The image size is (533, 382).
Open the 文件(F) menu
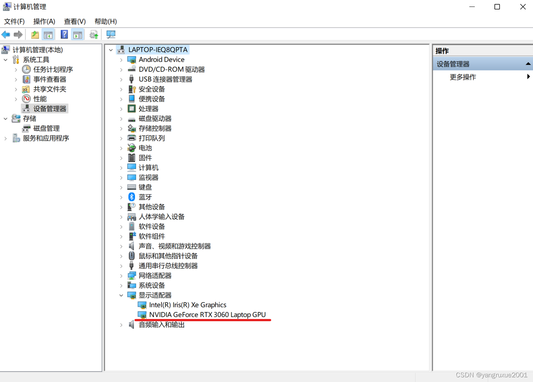pyautogui.click(x=14, y=21)
